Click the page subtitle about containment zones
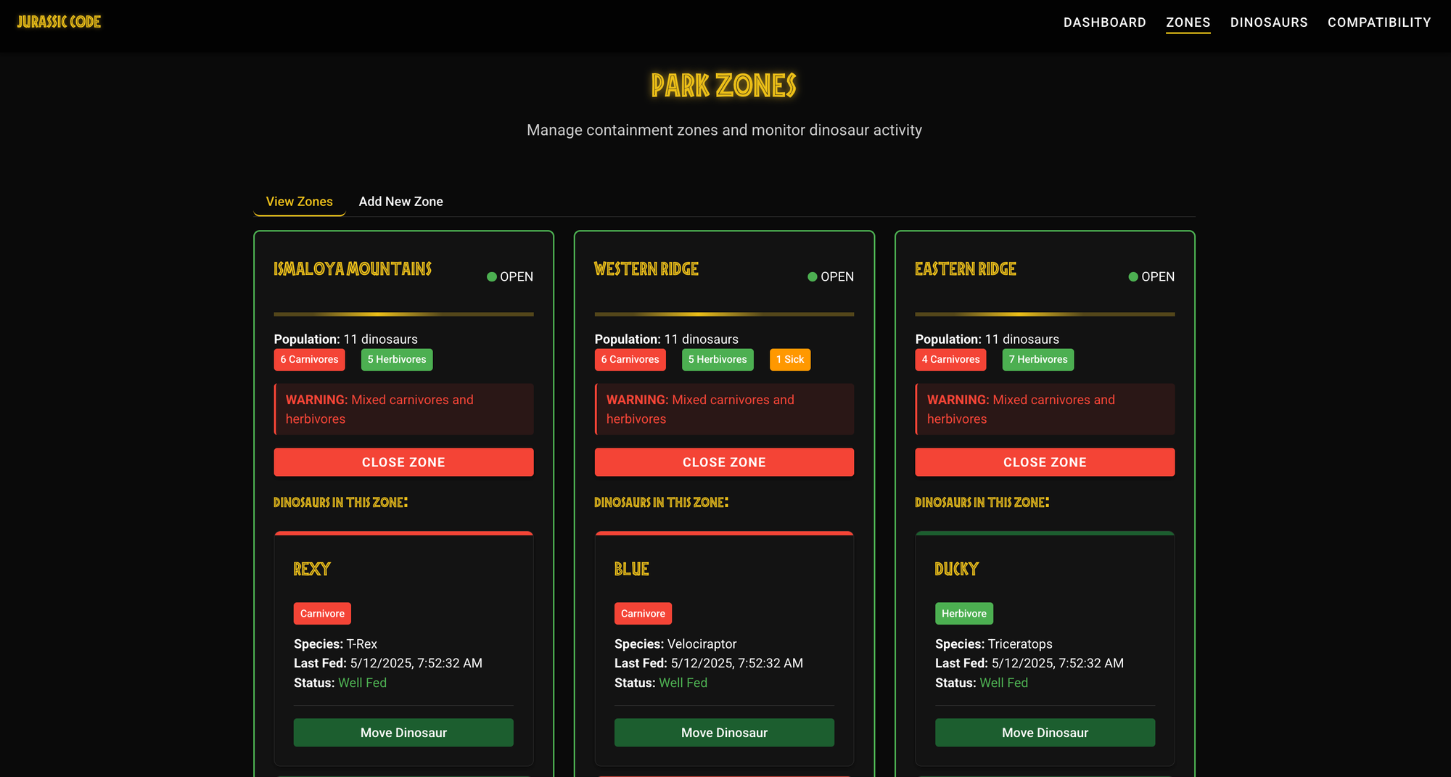The width and height of the screenshot is (1451, 777). point(724,130)
